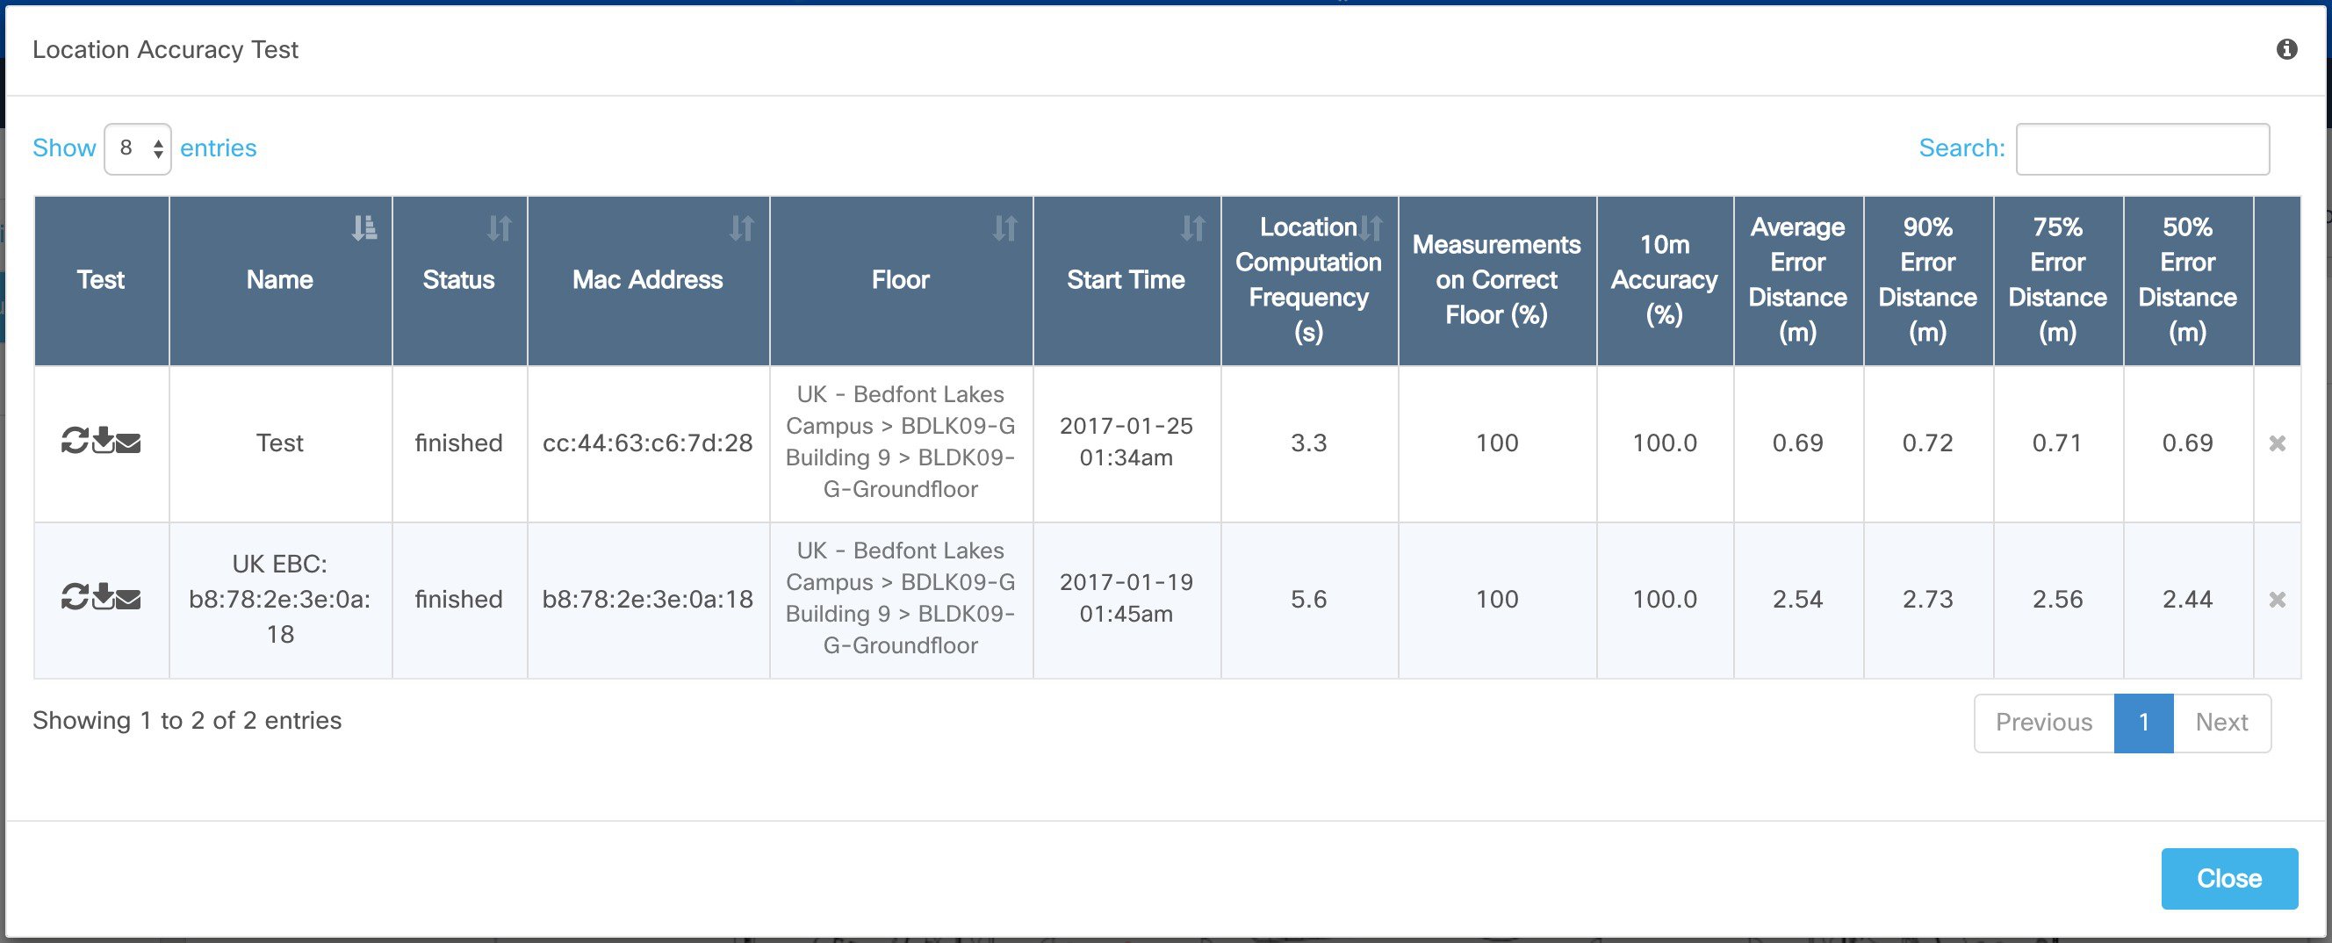Viewport: 2332px width, 943px height.
Task: Delete the Test row entry
Action: click(2277, 443)
